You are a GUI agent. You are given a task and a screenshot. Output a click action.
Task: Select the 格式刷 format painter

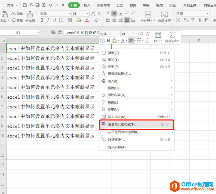coord(30,17)
